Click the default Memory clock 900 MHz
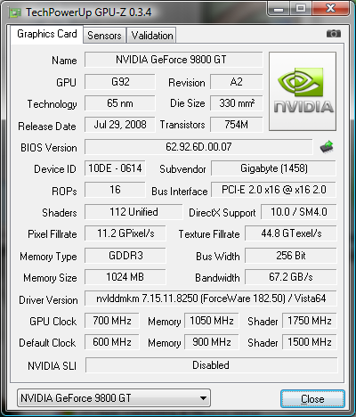The height and width of the screenshot is (417, 356). pos(212,342)
